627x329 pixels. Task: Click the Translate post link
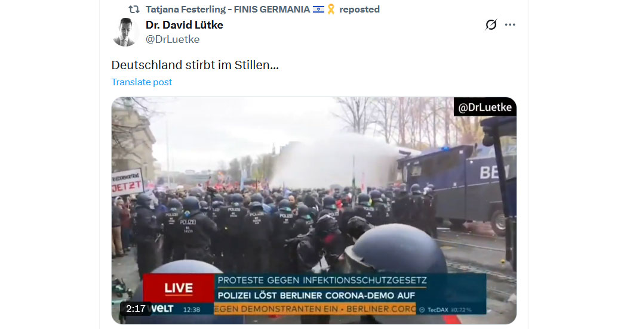(142, 82)
